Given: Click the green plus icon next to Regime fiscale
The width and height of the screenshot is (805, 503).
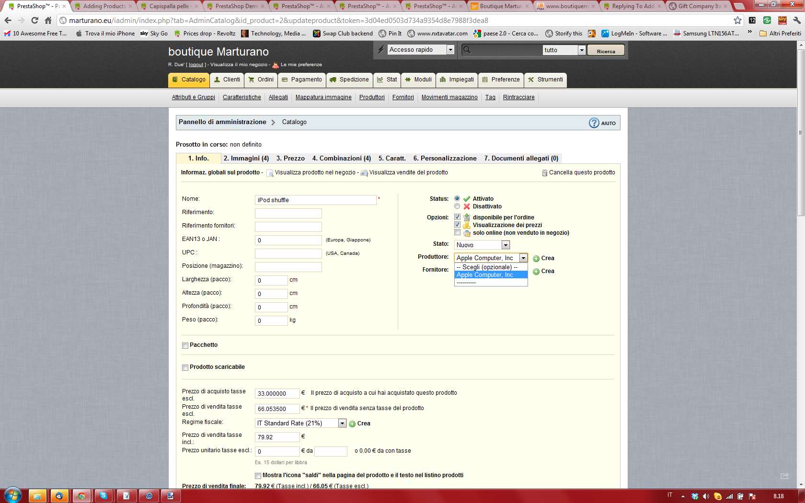Looking at the screenshot, I should pyautogui.click(x=352, y=424).
